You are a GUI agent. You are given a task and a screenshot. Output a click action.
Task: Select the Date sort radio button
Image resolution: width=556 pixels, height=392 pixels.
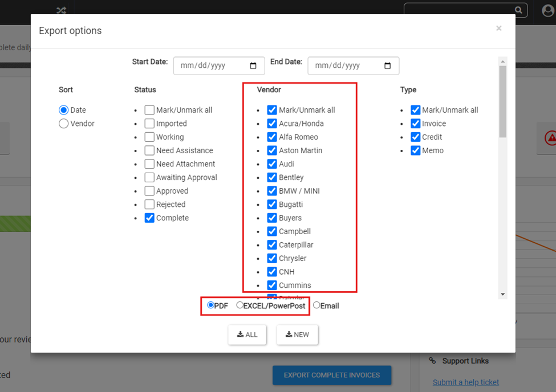[63, 110]
